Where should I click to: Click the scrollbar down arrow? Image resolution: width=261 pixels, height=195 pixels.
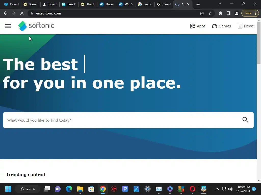(x=259, y=181)
